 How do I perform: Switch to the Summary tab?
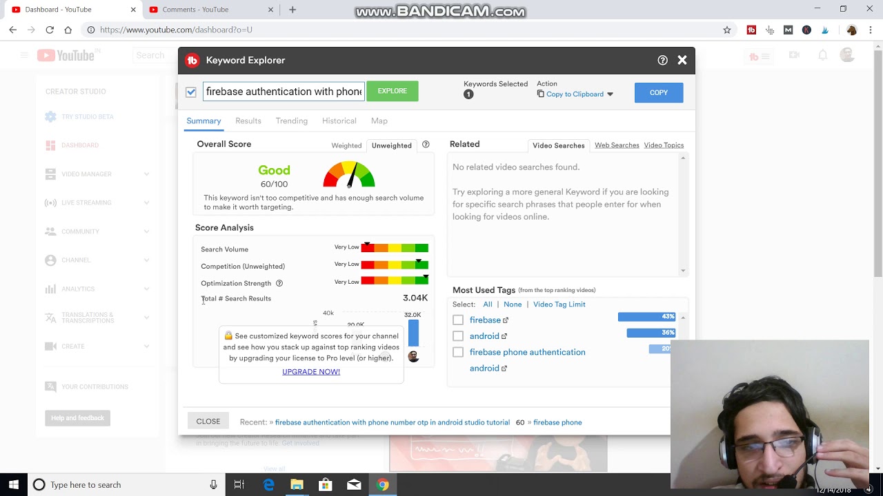(204, 121)
